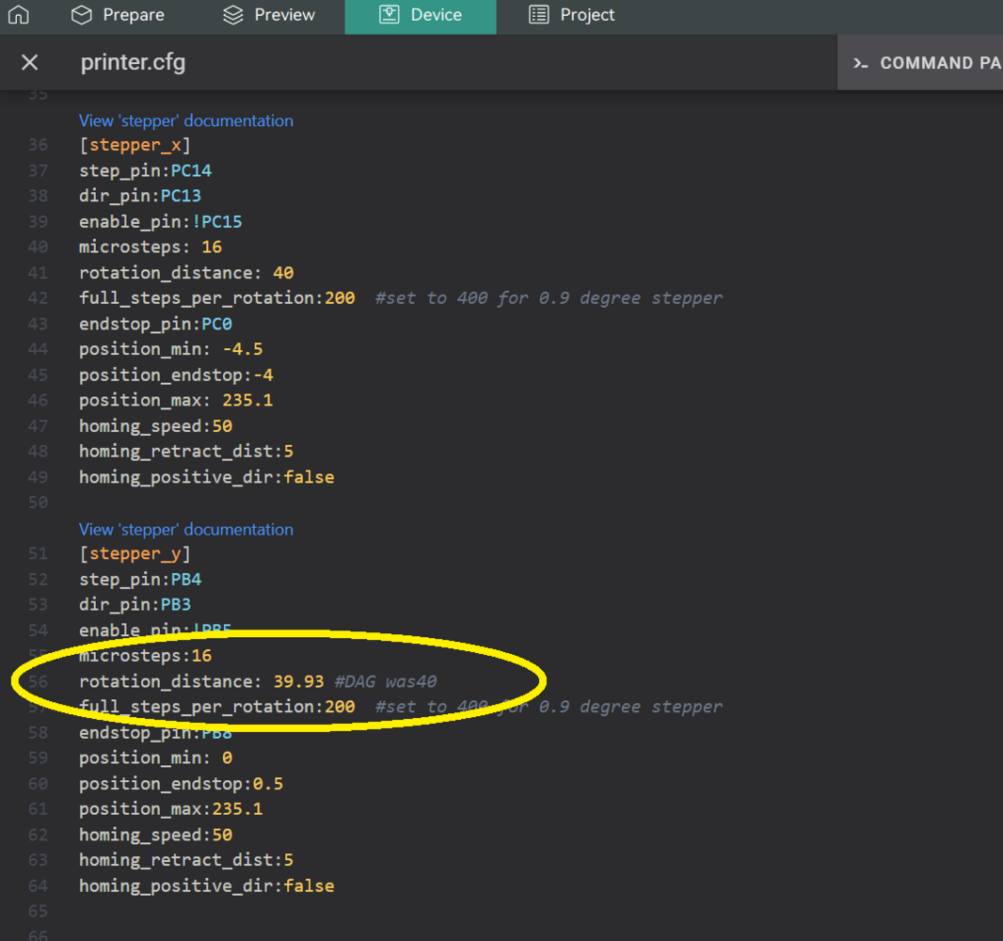
Task: Click the rotation_distance value 39.93
Action: 298,681
